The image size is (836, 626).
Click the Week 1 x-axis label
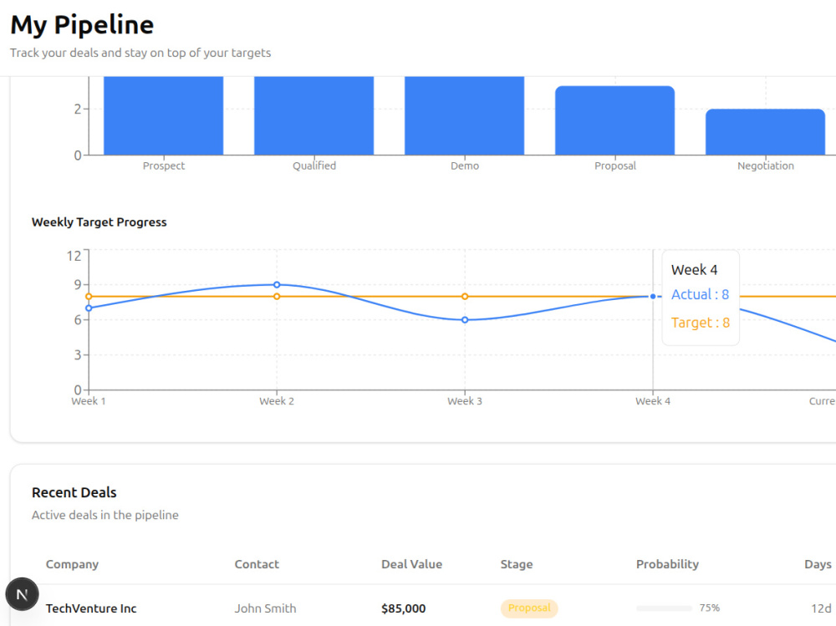click(x=89, y=401)
